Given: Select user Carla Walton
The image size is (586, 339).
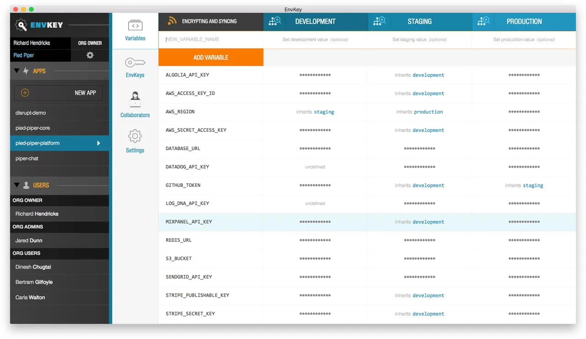Looking at the screenshot, I should point(60,297).
